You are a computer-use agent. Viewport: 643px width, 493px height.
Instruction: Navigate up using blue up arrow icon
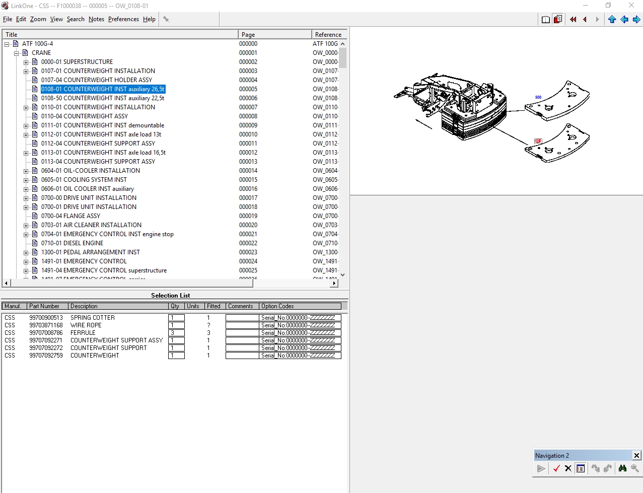612,19
